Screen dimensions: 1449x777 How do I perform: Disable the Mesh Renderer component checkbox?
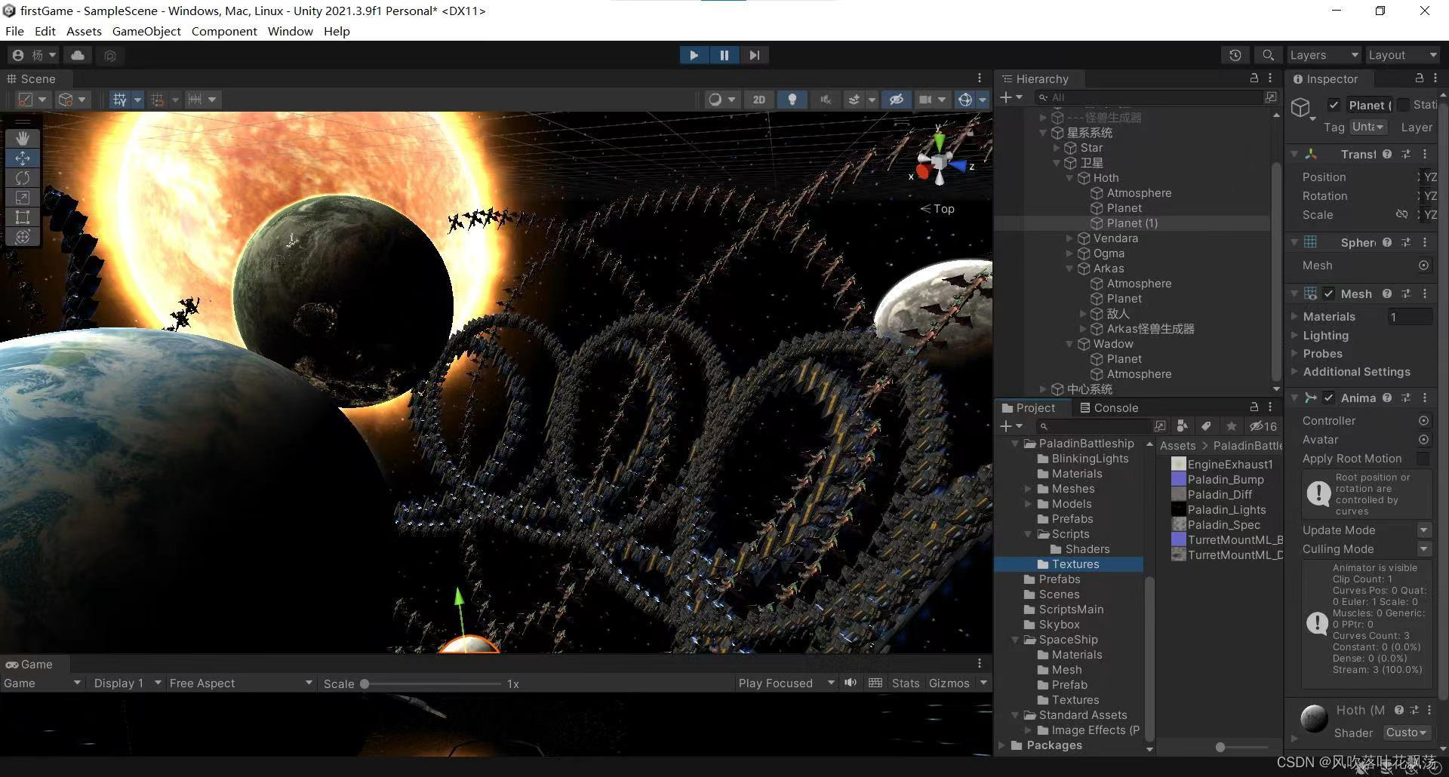point(1329,293)
